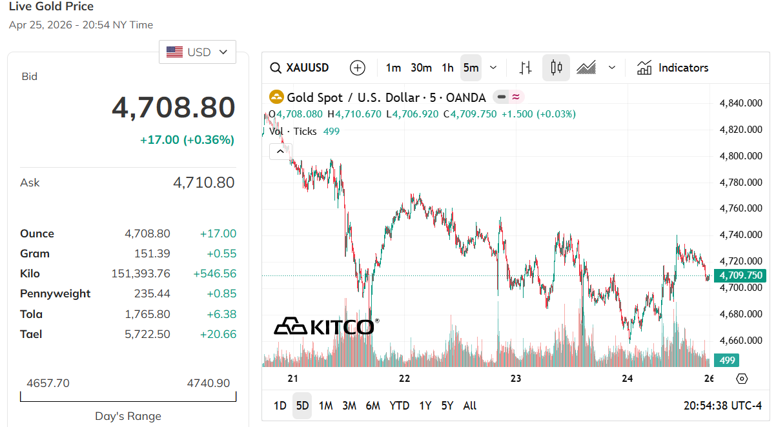Switch to the YTD range tab

[x=399, y=406]
